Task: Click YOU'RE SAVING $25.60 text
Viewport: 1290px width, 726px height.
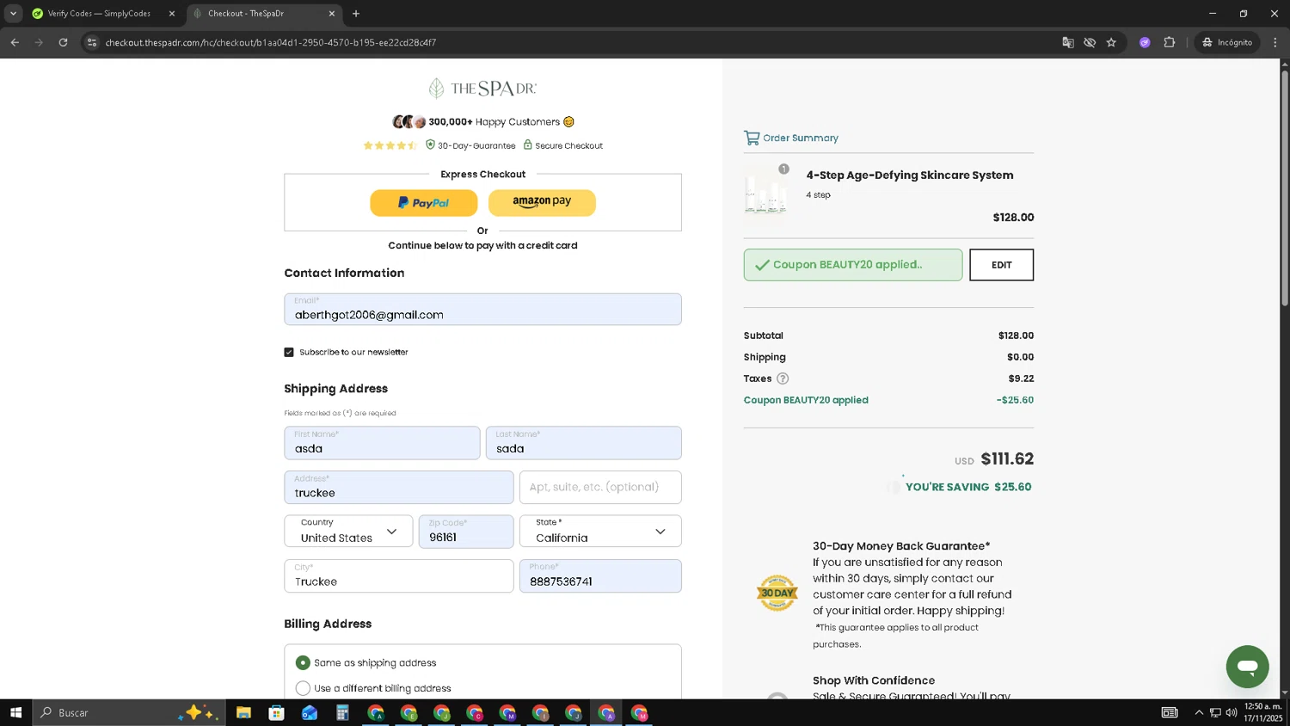Action: click(x=968, y=487)
